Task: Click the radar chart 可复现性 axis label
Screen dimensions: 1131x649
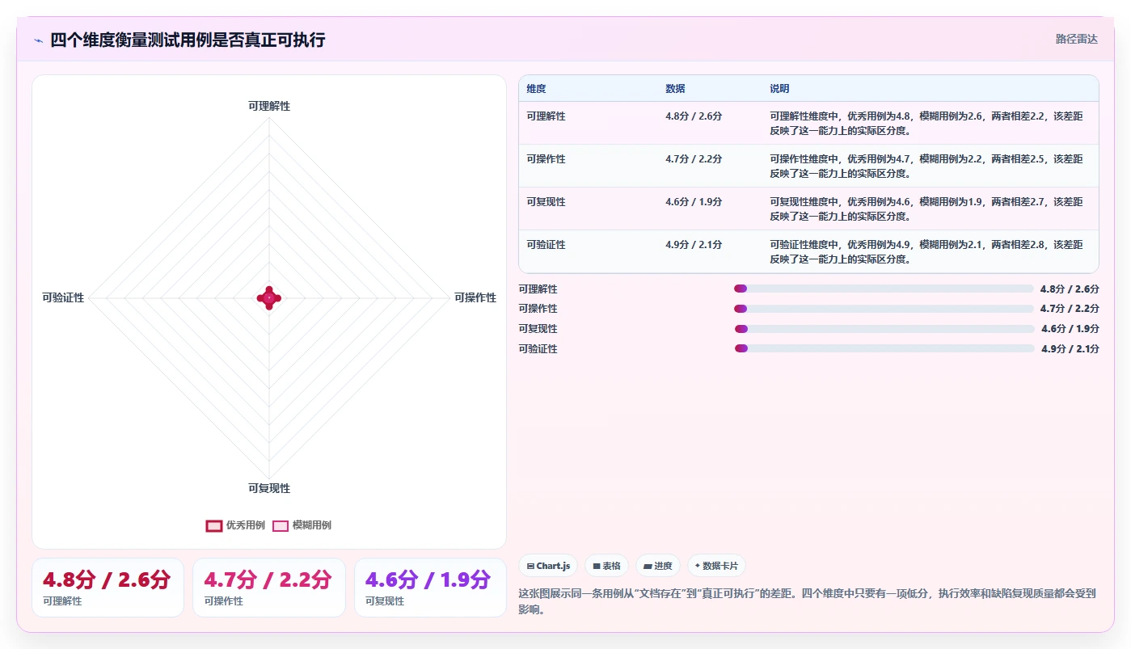Action: (x=269, y=488)
